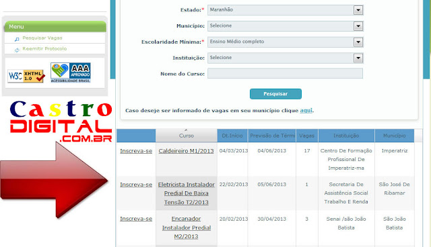Click the AAA Acessibilidade Brasil badge
431x247 pixels.
click(71, 72)
